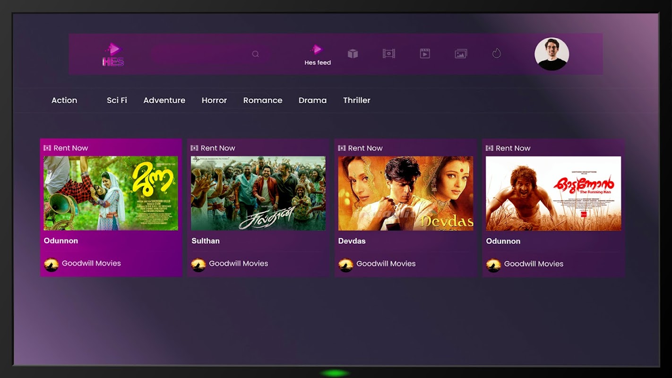The image size is (672, 378).
Task: Click Rent Now on the highlighted magenta card
Action: coord(66,148)
